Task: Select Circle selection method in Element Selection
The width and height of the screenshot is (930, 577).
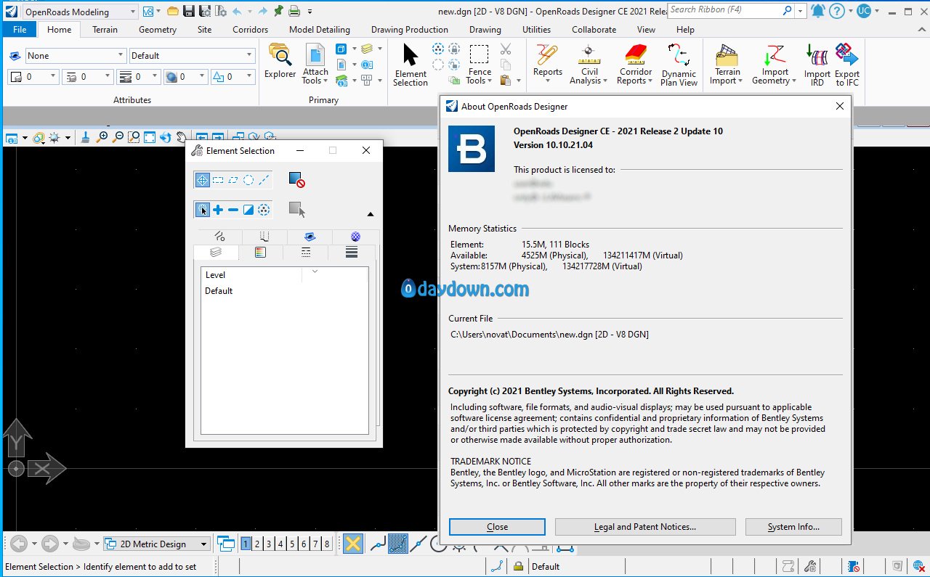Action: click(248, 180)
